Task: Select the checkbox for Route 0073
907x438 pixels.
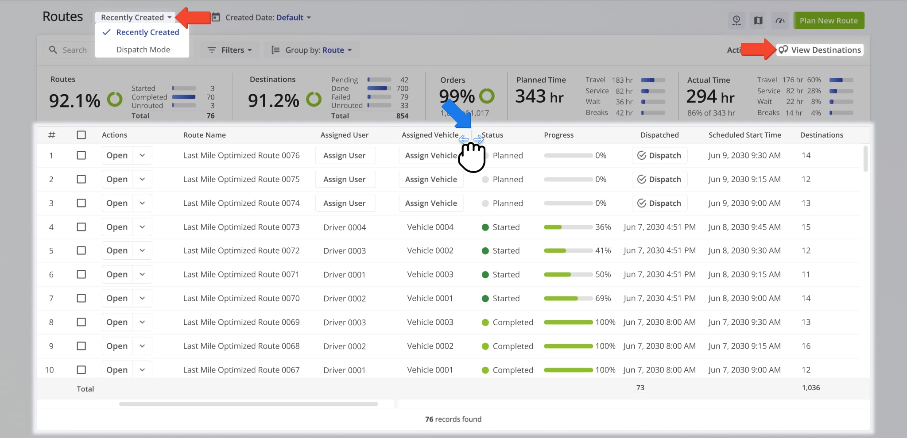Action: coord(81,227)
